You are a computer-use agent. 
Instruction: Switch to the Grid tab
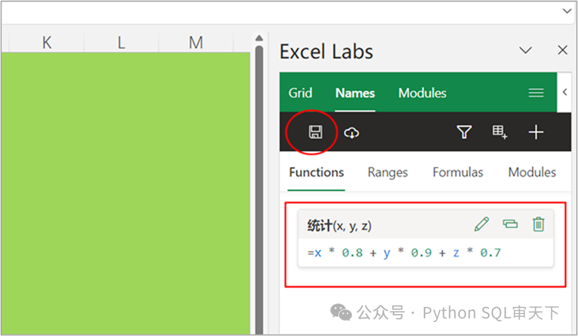pos(300,93)
